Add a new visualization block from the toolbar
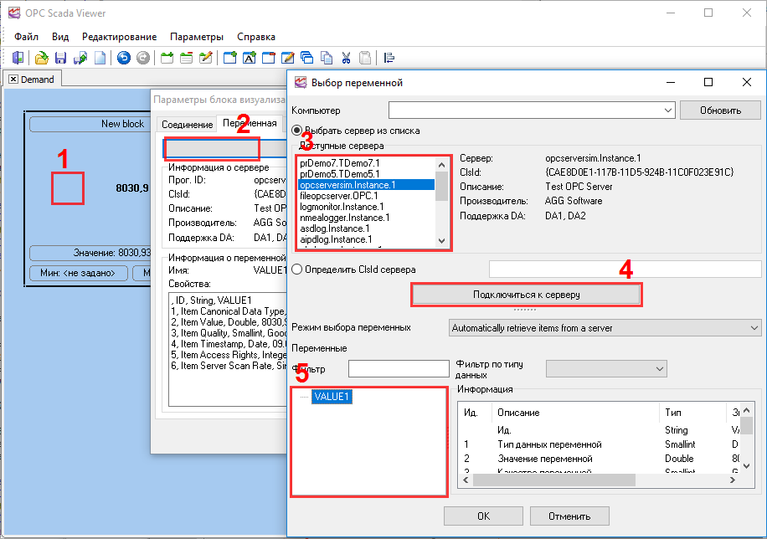This screenshot has width=767, height=539. point(230,58)
